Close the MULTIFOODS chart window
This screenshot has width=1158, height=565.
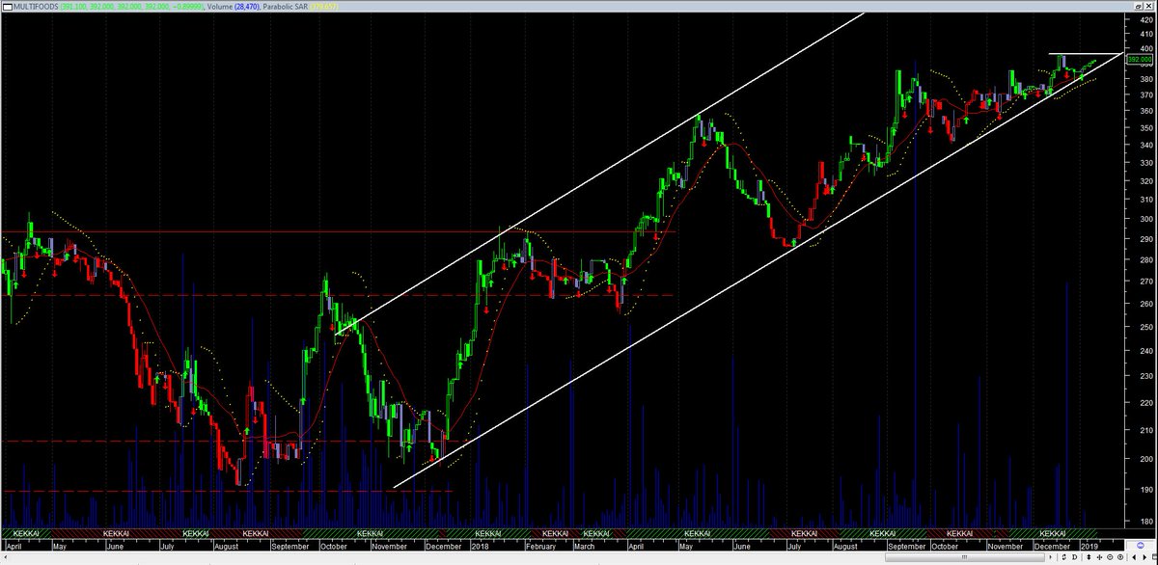1148,7
